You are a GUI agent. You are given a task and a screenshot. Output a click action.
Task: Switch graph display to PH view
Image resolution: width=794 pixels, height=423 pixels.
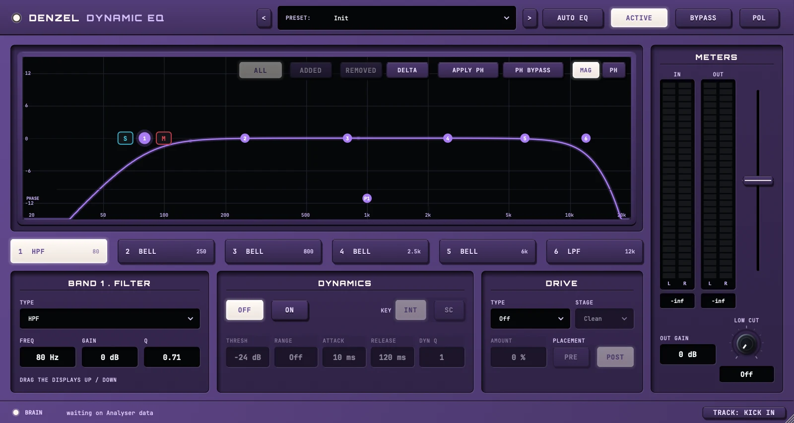pos(614,70)
